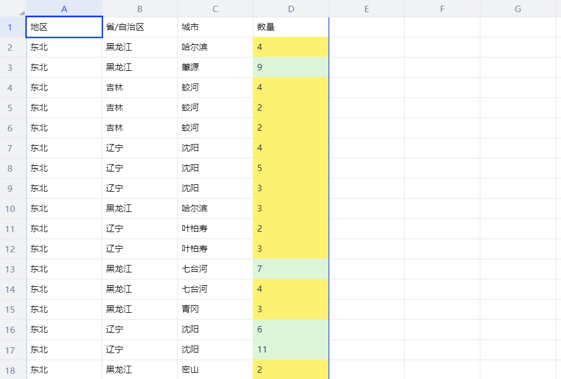
Task: Click the 地区 header cell
Action: pos(64,27)
